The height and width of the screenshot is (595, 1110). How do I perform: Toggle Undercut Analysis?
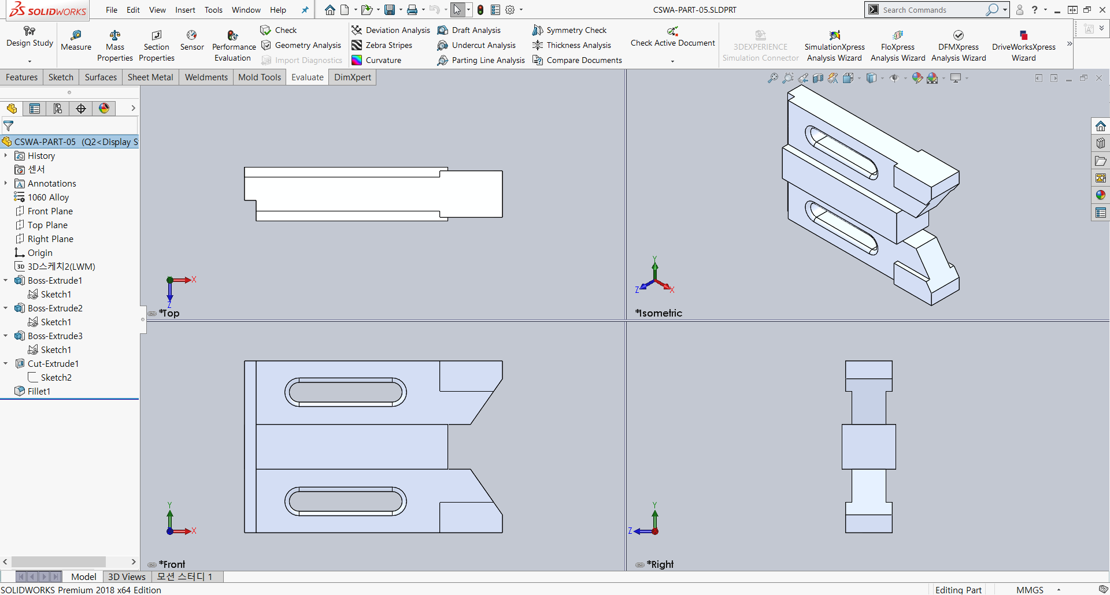coord(476,45)
